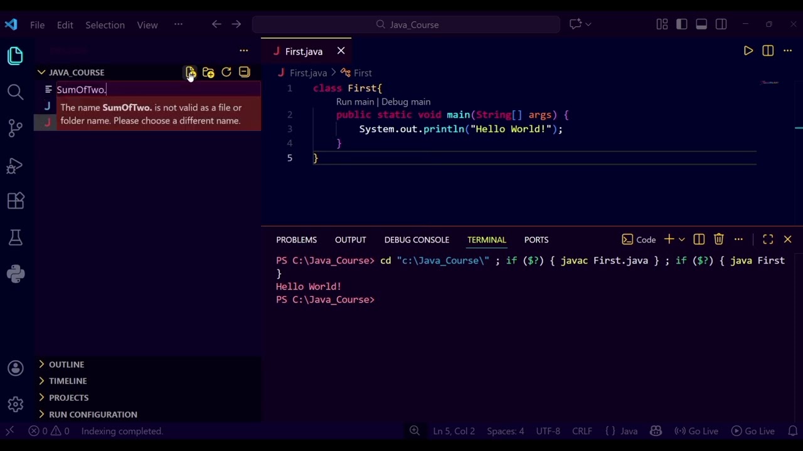803x451 pixels.
Task: Open the View menu
Action: (147, 24)
